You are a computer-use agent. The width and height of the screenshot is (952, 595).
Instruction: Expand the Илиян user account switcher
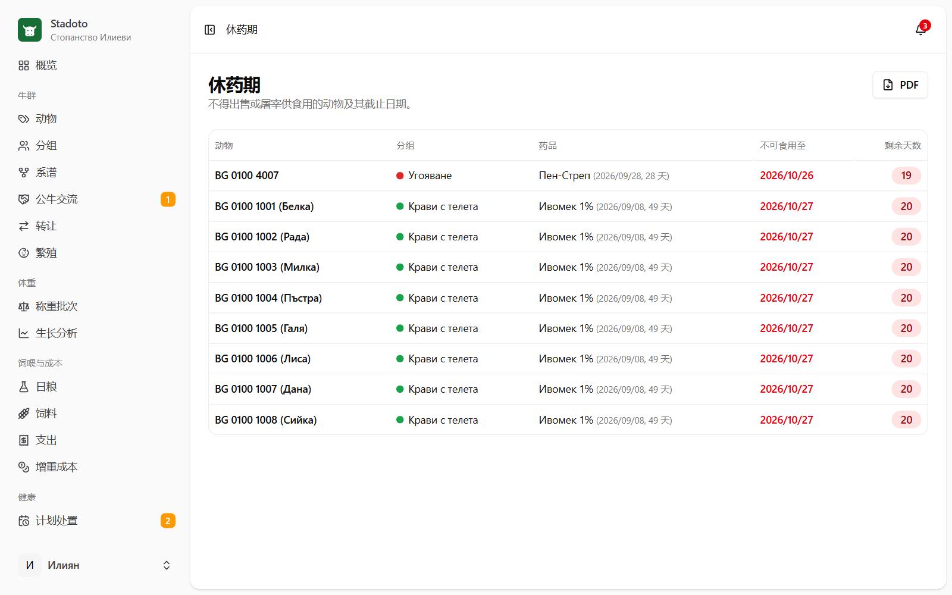tap(167, 565)
